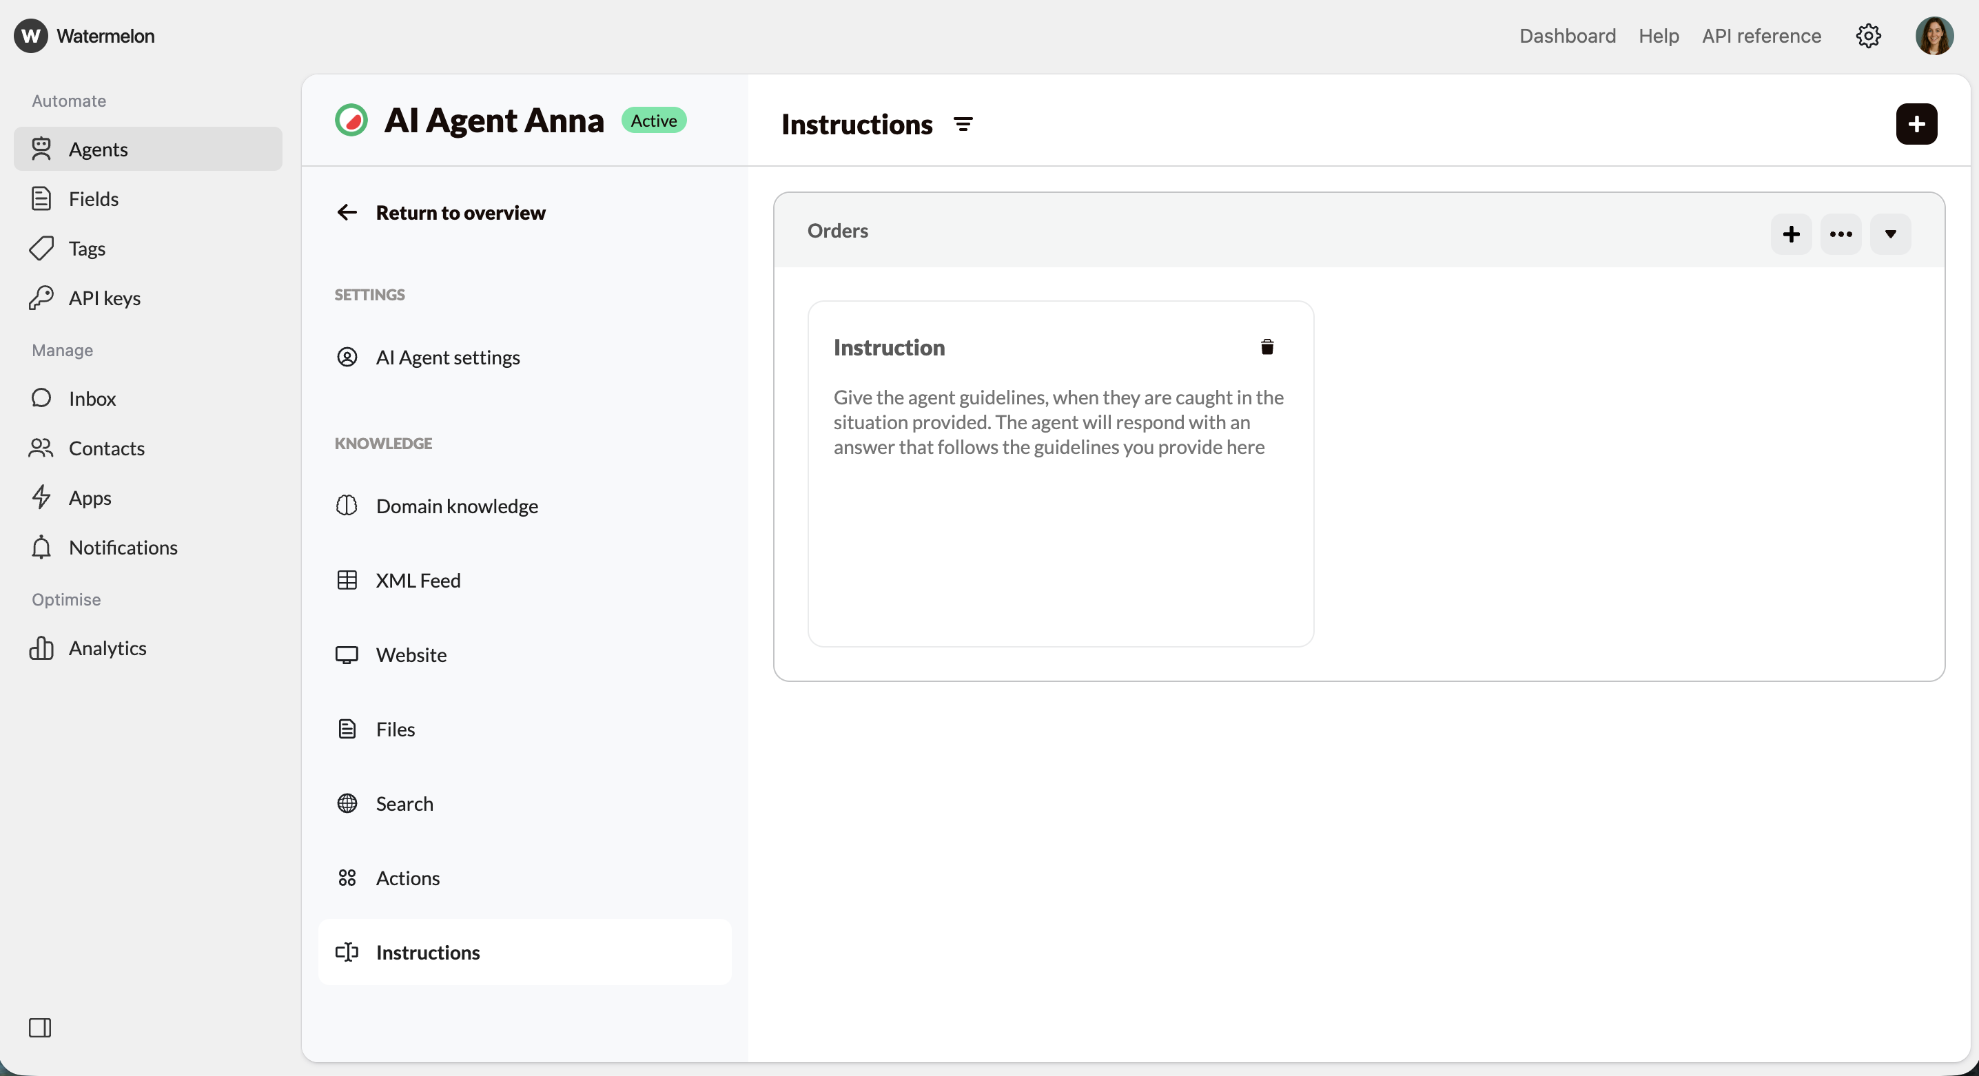Screen dimensions: 1979x1076
Task: Delete the instruction with the trash icon
Action: (x=1267, y=347)
